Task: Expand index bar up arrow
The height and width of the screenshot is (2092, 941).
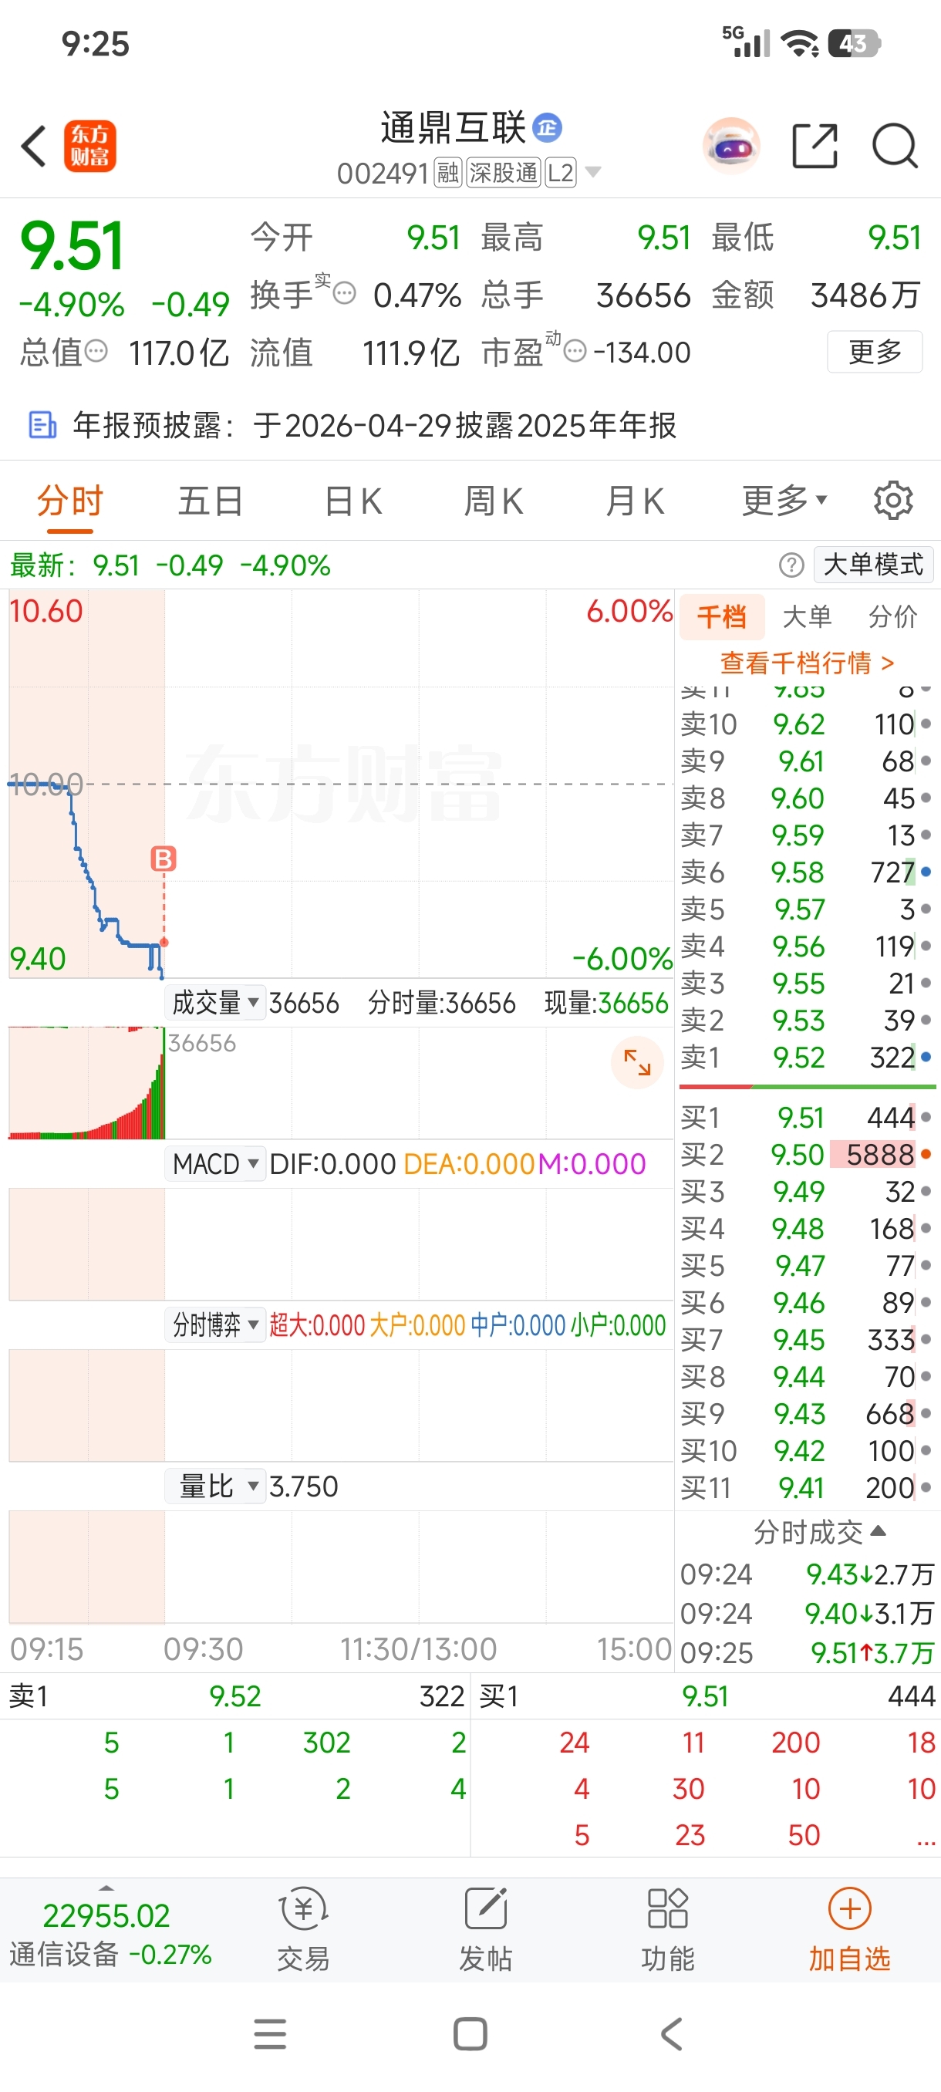Action: pyautogui.click(x=106, y=1888)
